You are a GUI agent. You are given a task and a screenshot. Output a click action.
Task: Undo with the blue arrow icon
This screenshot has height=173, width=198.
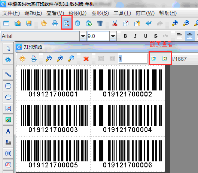149,23
